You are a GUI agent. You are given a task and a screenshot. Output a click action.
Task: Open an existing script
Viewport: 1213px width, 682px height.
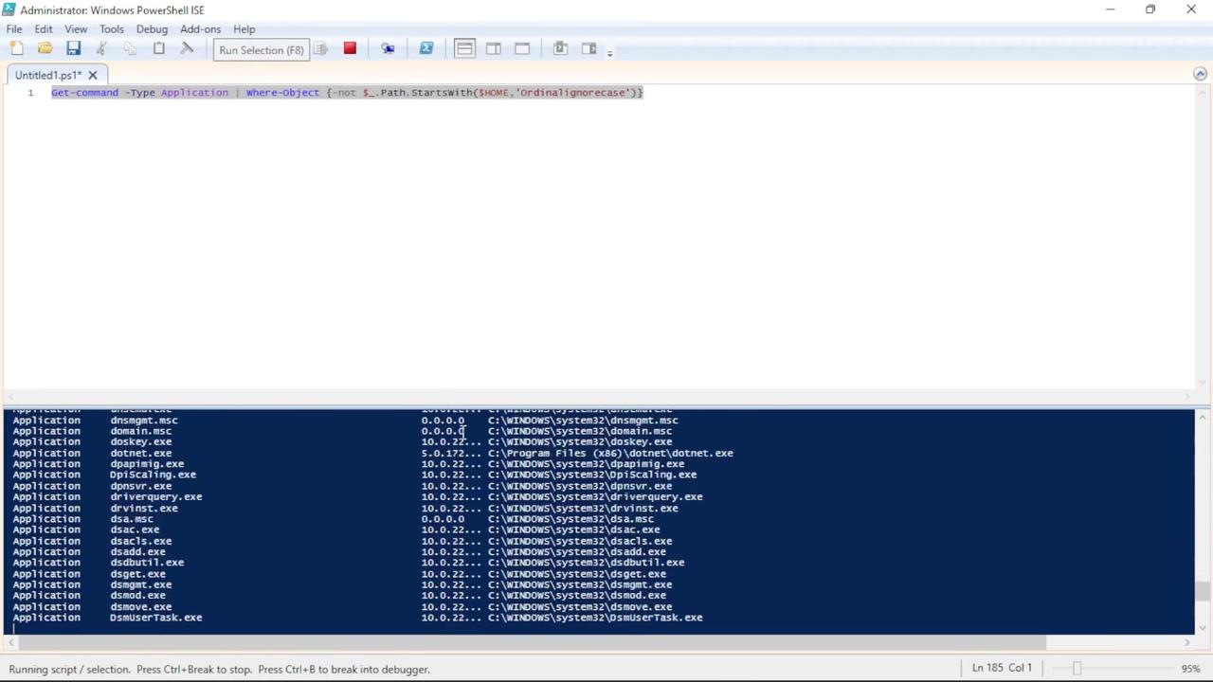pos(45,48)
